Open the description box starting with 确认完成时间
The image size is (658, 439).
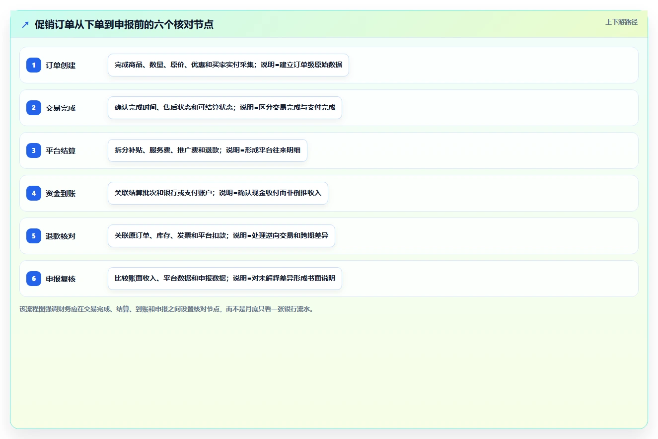[225, 108]
